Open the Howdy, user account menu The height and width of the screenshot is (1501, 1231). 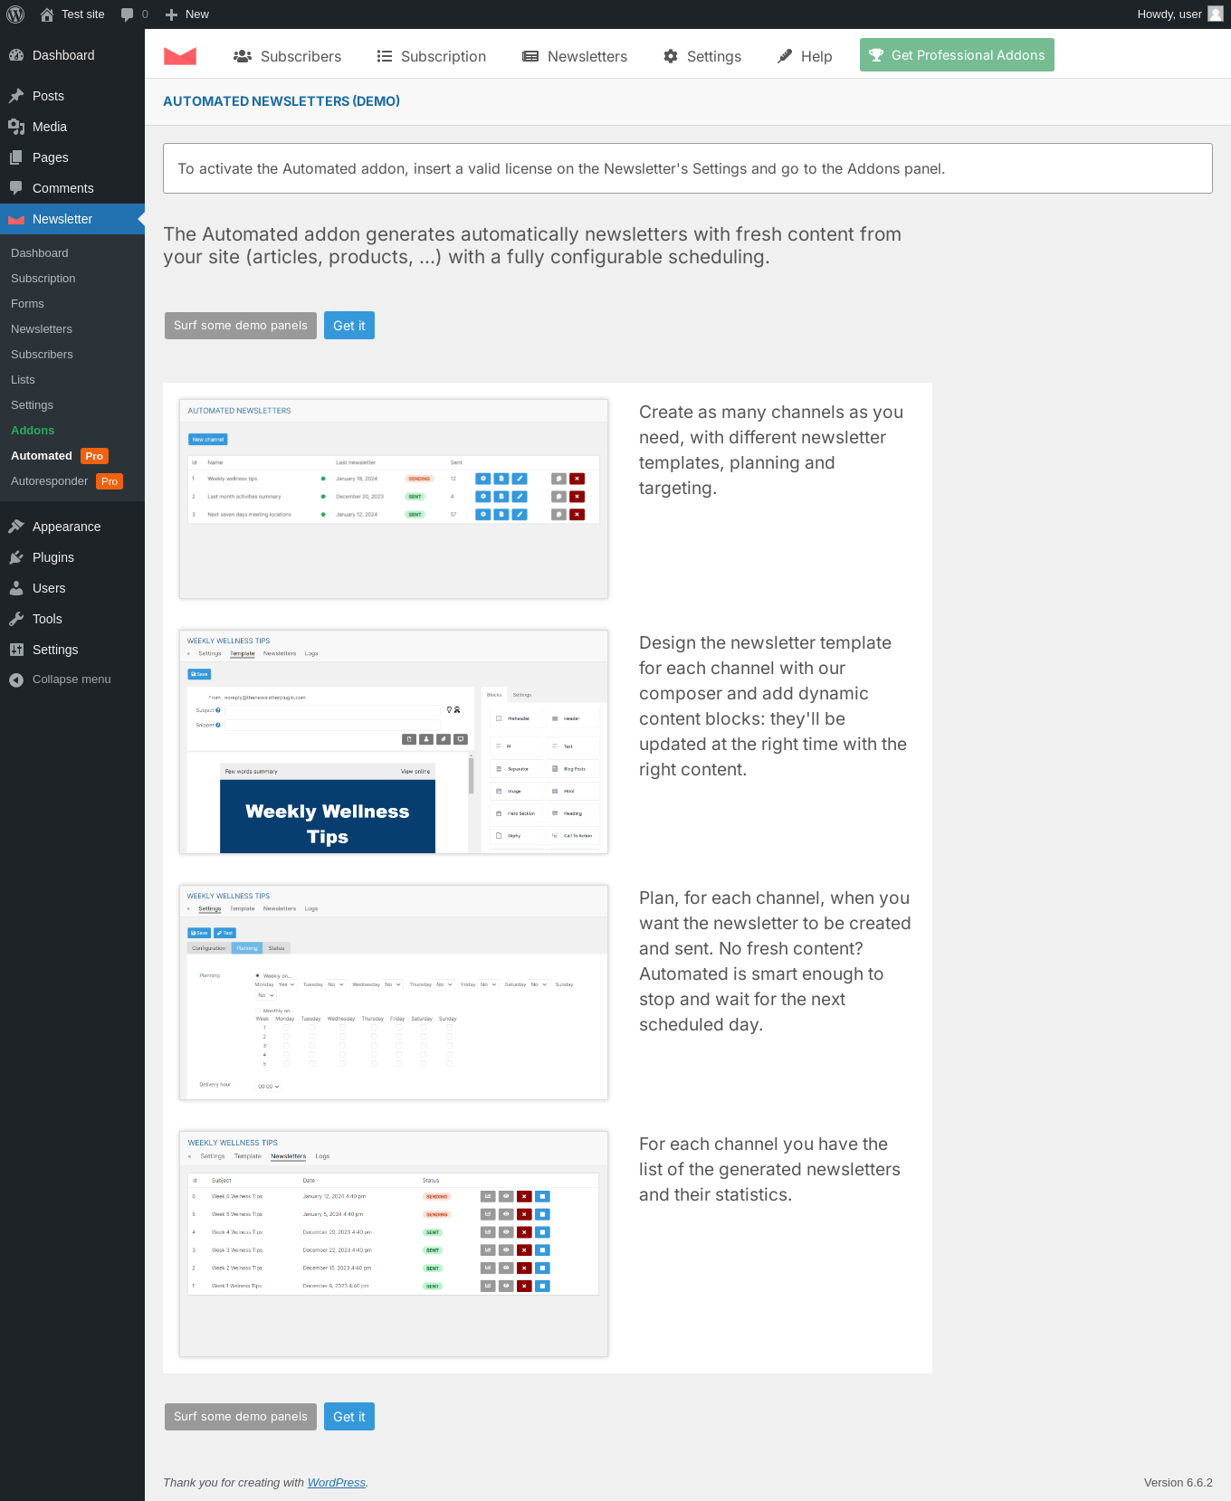pyautogui.click(x=1180, y=14)
